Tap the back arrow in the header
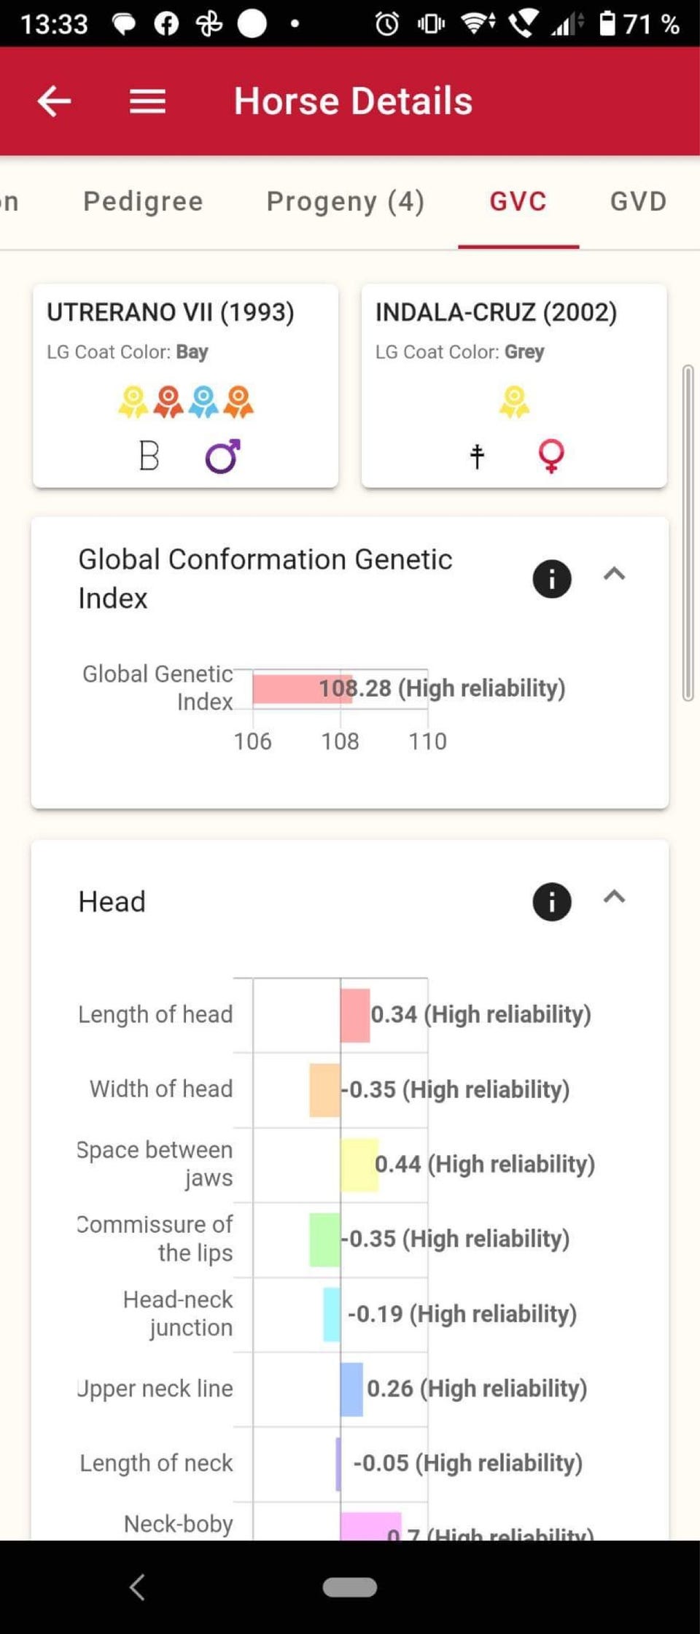 click(54, 101)
